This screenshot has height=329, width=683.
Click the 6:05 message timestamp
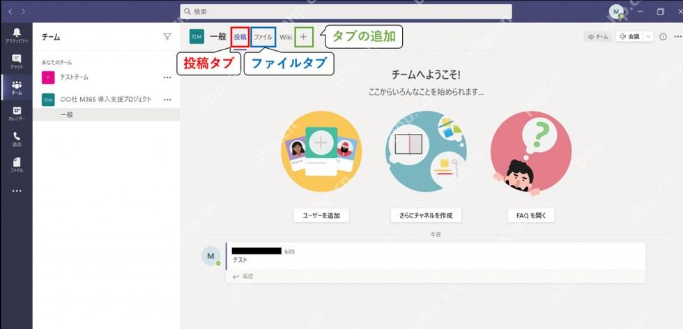(290, 252)
